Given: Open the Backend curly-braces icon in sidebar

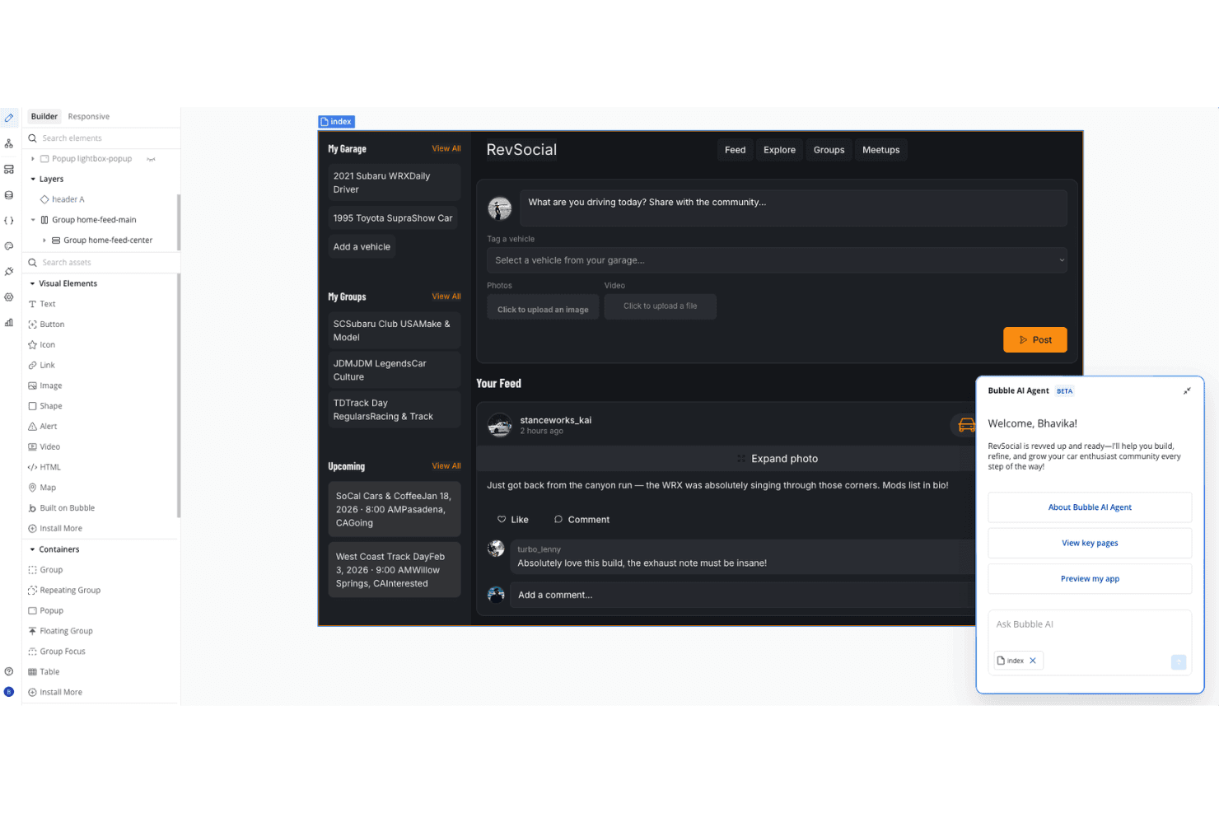Looking at the screenshot, I should click(9, 221).
